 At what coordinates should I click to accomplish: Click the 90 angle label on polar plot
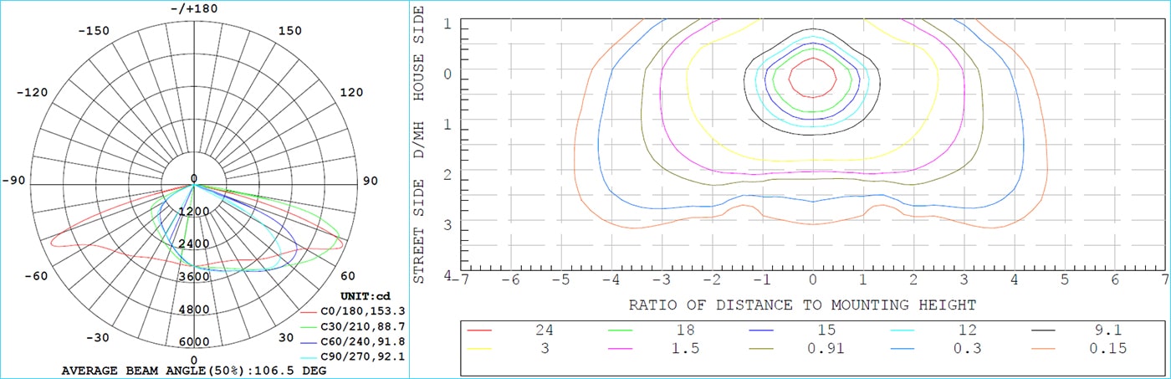point(371,181)
